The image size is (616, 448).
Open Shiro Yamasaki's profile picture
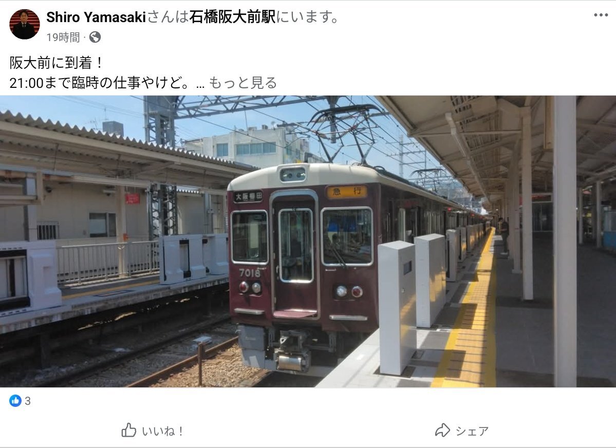coord(24,24)
